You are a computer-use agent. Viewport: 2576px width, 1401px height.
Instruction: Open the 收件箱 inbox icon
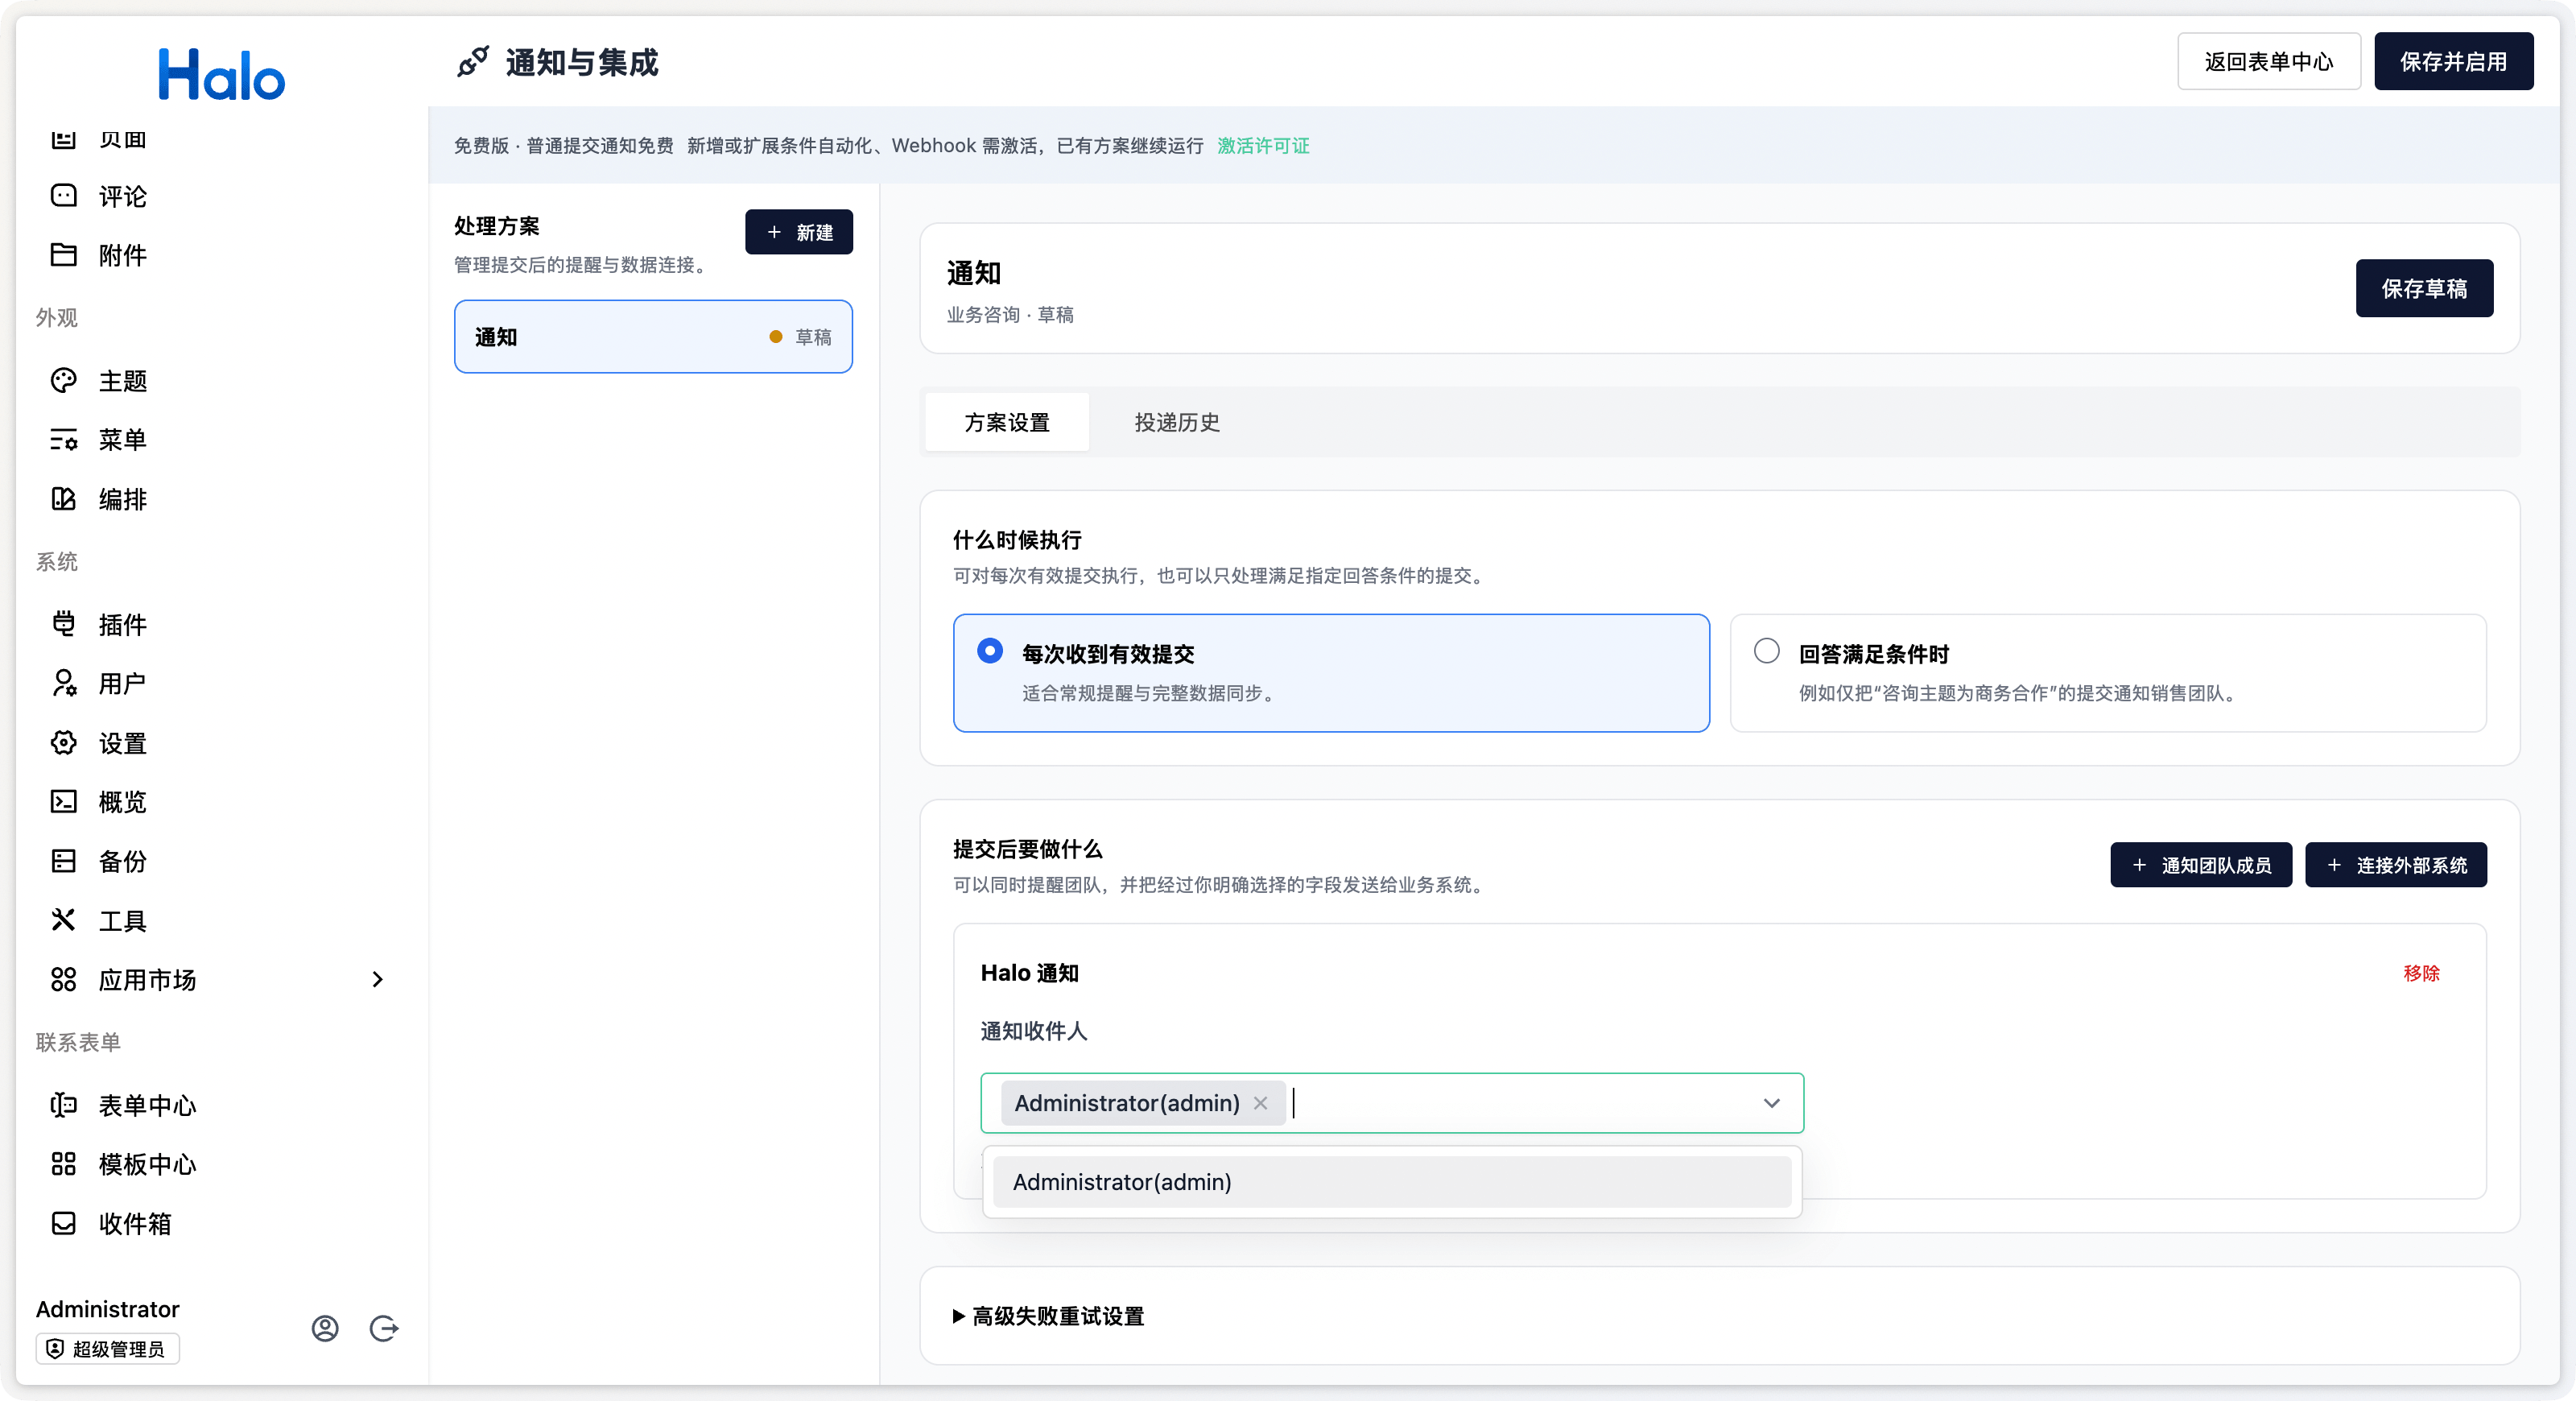[63, 1223]
